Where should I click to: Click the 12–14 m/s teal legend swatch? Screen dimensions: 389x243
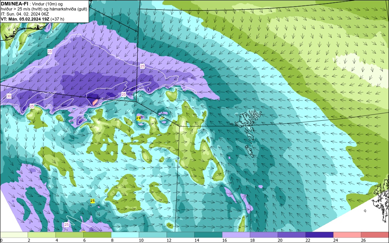click(x=180, y=235)
